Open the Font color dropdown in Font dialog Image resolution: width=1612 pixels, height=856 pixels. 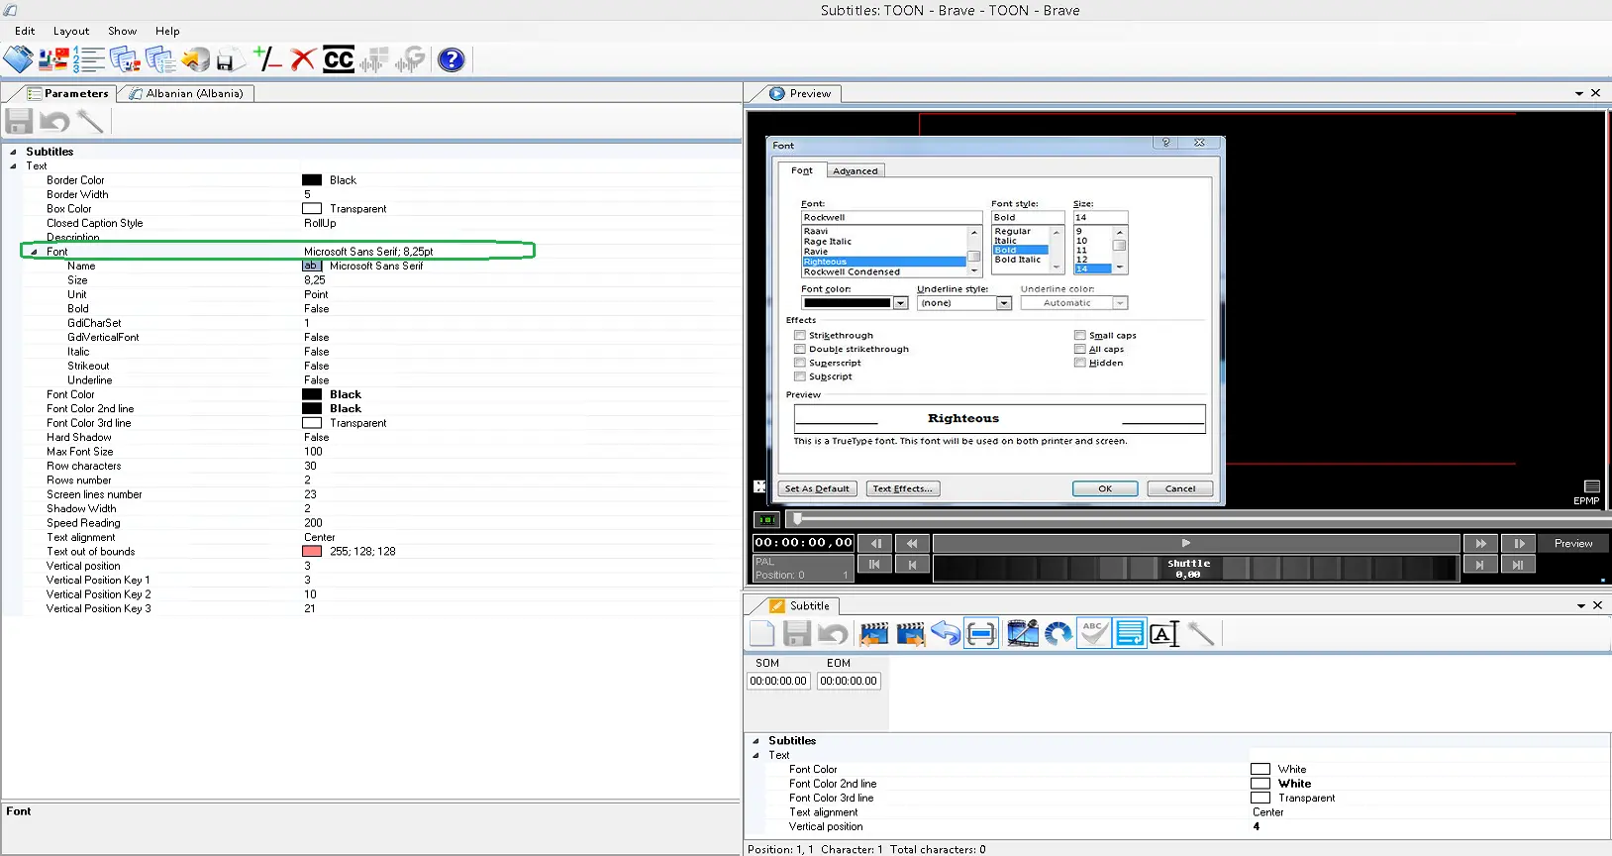pyautogui.click(x=900, y=303)
